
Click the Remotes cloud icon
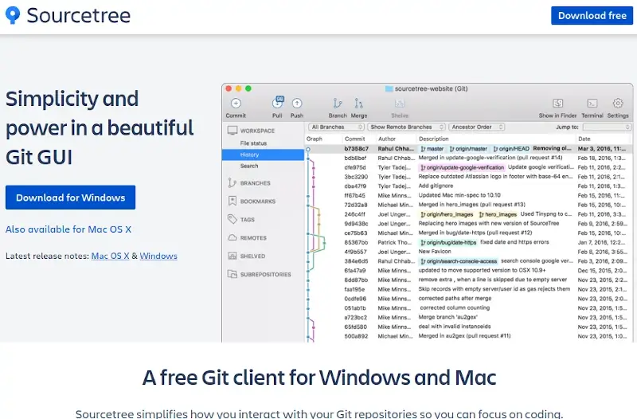pyautogui.click(x=233, y=237)
